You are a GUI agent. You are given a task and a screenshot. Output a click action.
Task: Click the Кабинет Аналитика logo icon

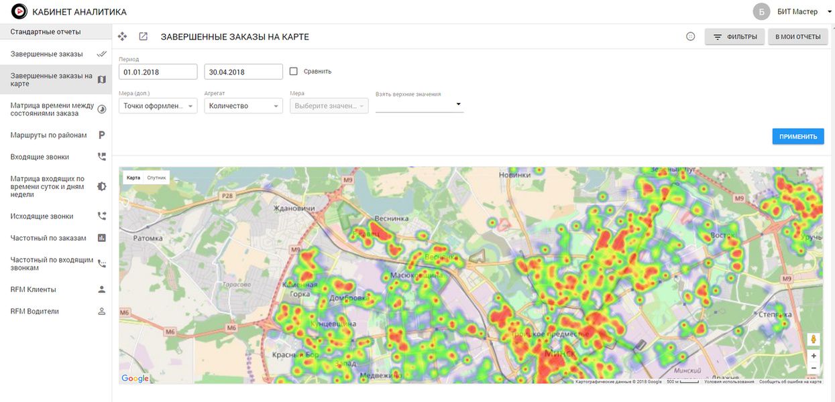(19, 11)
